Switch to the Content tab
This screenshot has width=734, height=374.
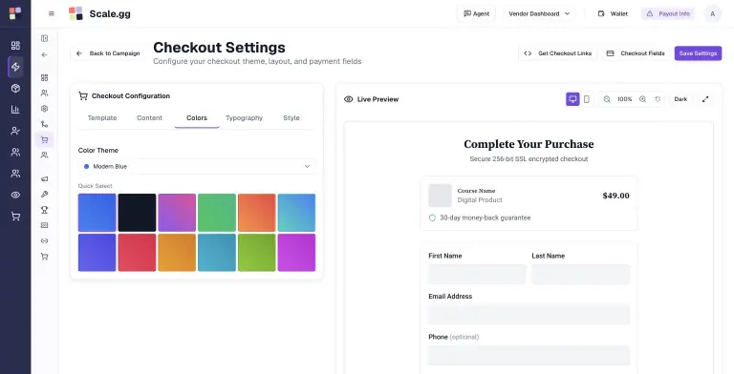pos(149,117)
